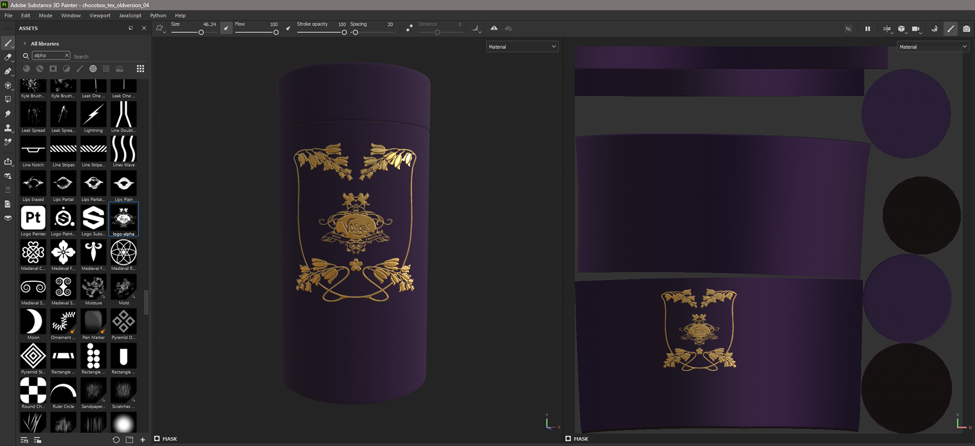Change asset thumbnail grid size

click(x=140, y=68)
